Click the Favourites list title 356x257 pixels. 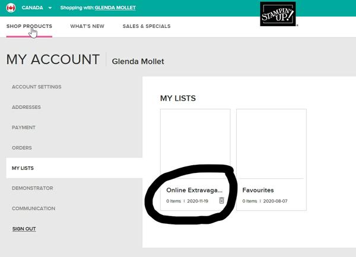coord(258,190)
